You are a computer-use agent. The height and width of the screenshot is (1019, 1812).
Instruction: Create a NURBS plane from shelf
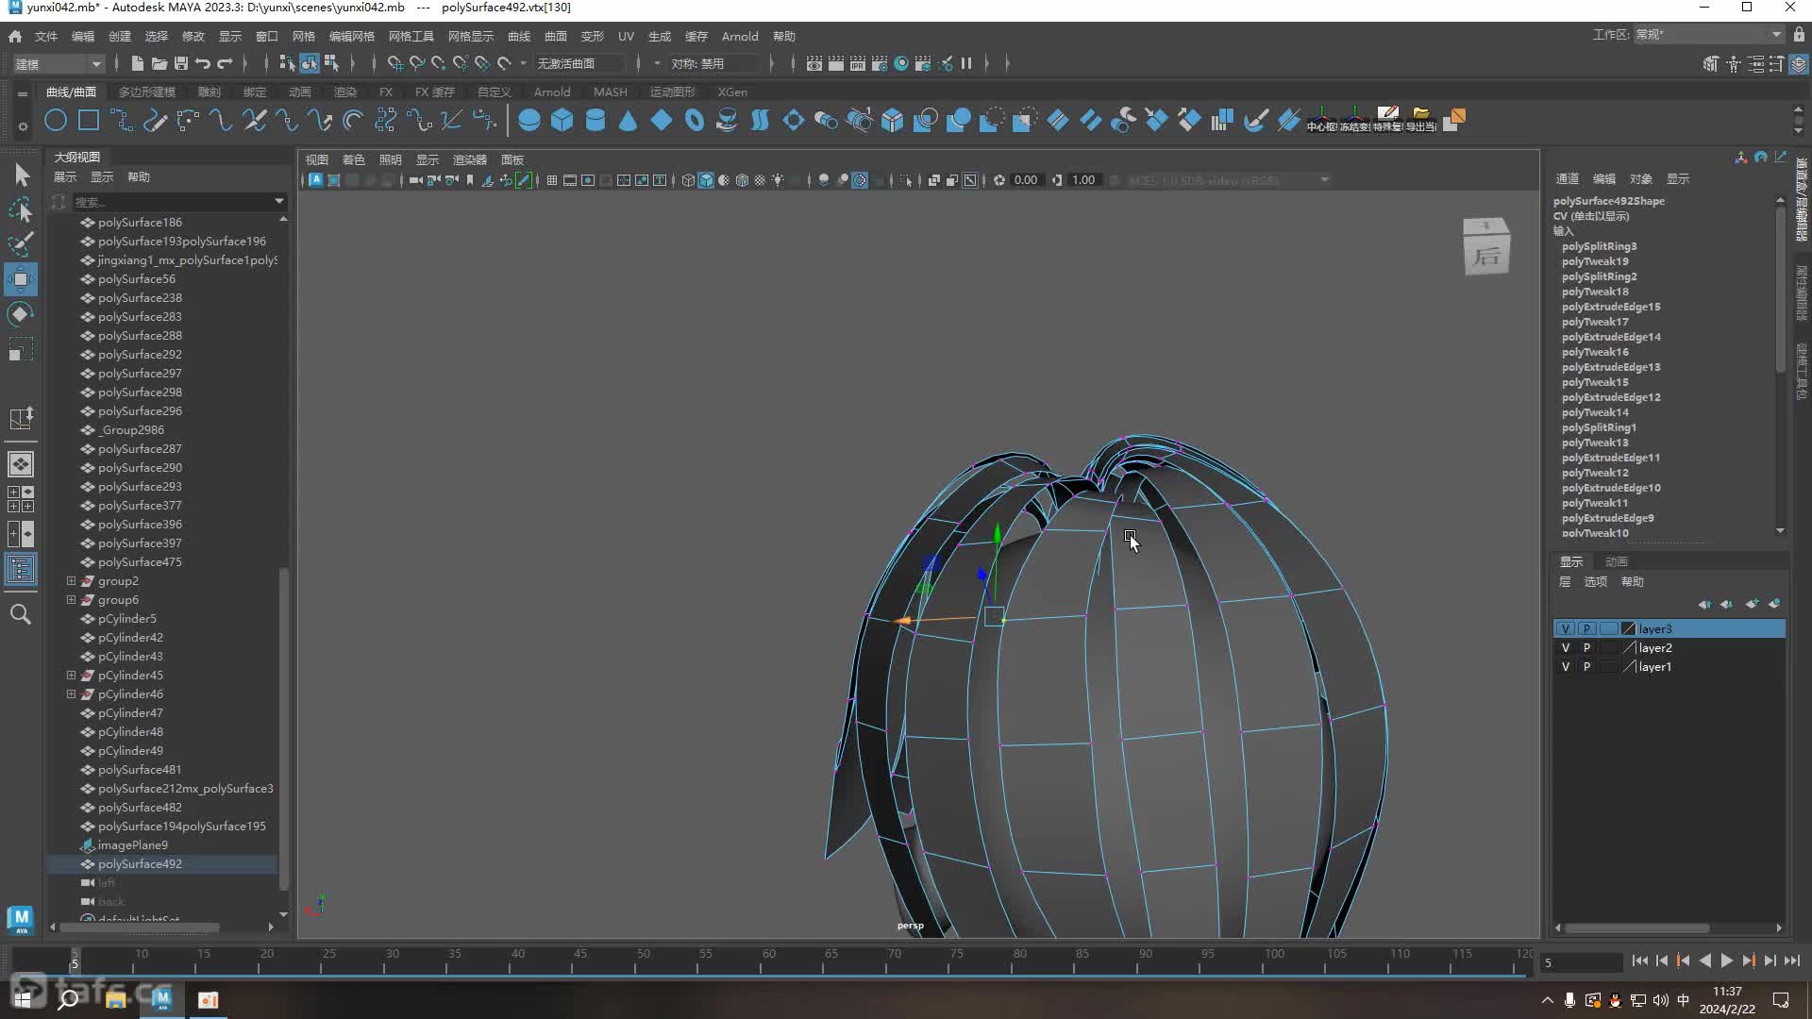(x=662, y=121)
